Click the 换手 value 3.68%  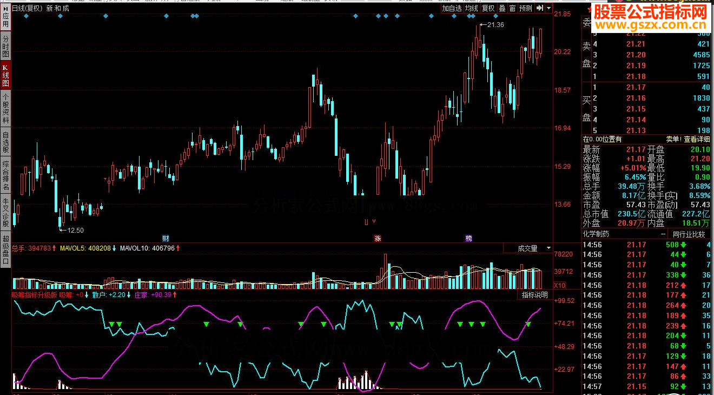[699, 186]
